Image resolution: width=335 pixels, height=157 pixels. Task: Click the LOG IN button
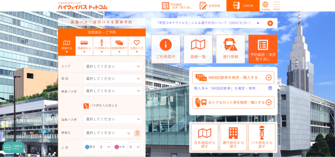coord(243,6)
